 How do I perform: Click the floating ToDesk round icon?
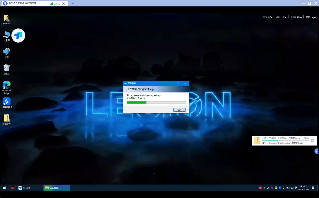18,35
